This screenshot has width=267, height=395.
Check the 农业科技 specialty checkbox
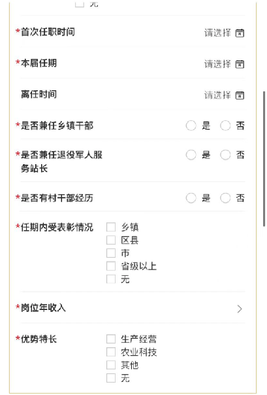(111, 352)
